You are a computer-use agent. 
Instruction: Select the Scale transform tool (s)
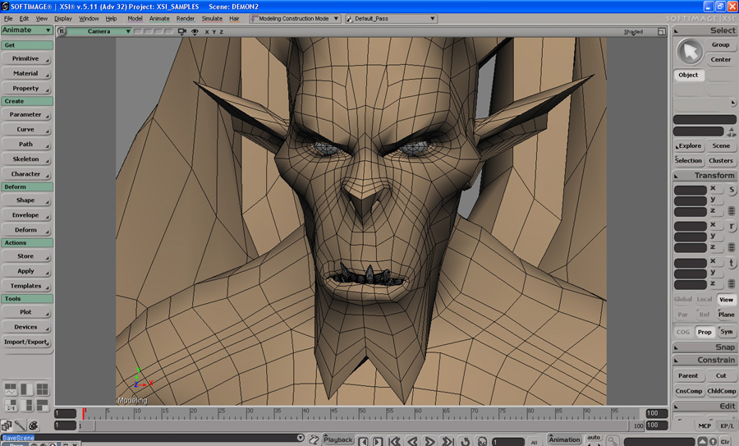(732, 190)
